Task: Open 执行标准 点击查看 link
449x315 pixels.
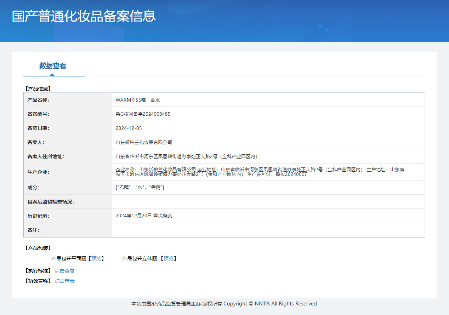Action: (x=64, y=271)
